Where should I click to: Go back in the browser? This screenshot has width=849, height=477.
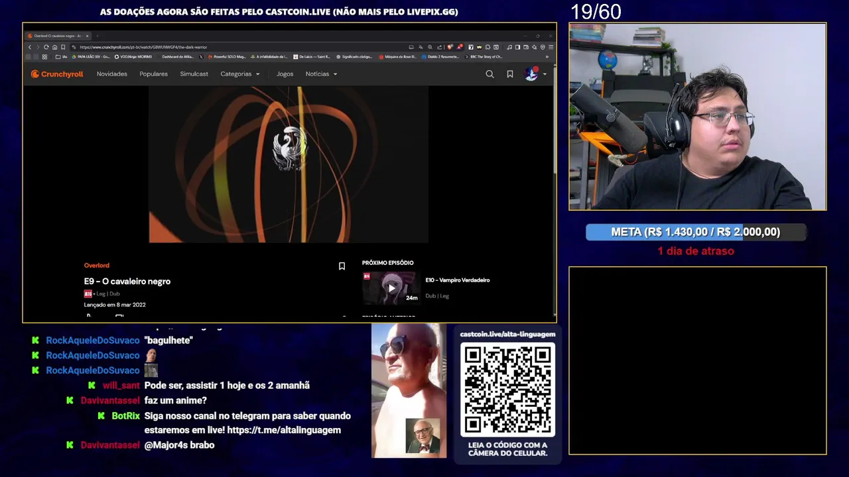click(x=30, y=47)
